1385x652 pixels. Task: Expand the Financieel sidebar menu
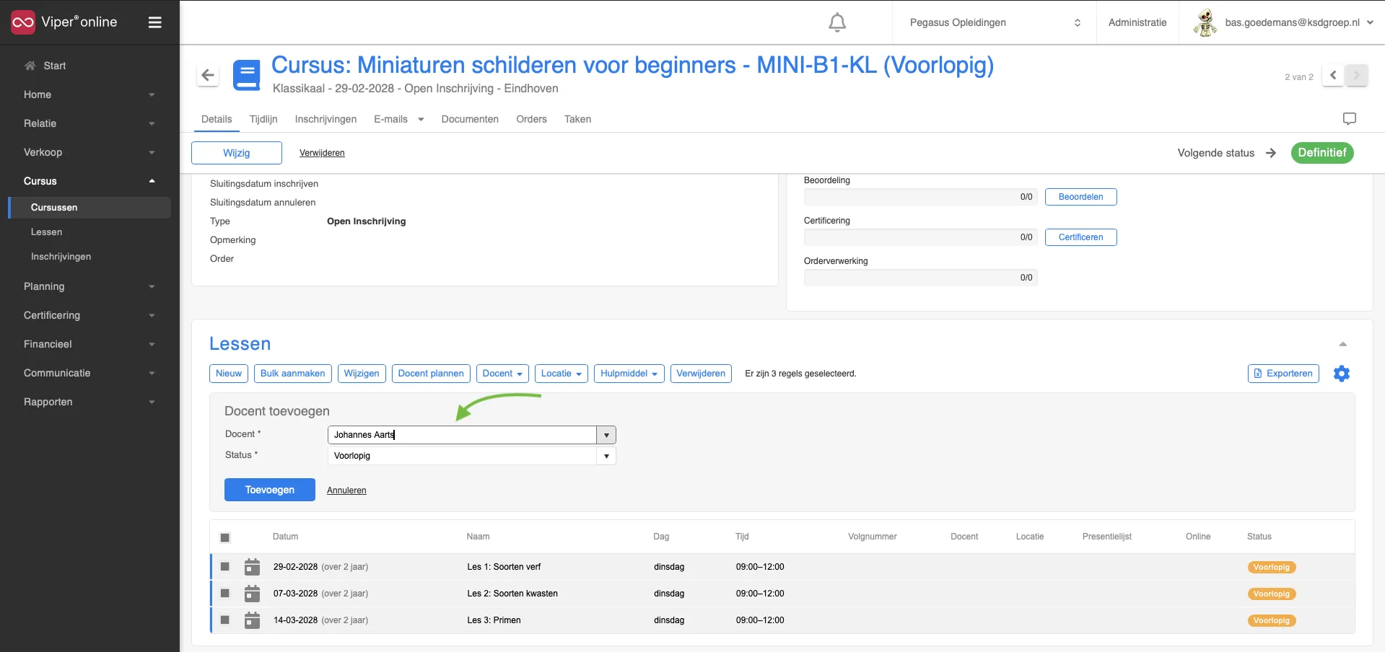click(89, 344)
